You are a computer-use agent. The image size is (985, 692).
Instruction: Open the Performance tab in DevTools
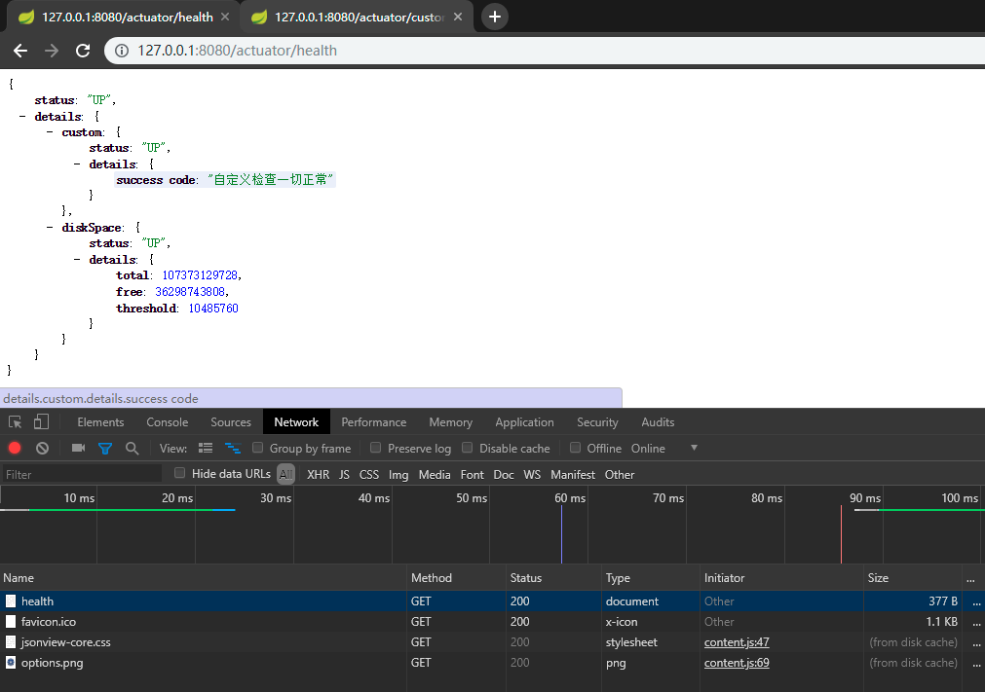tap(373, 422)
